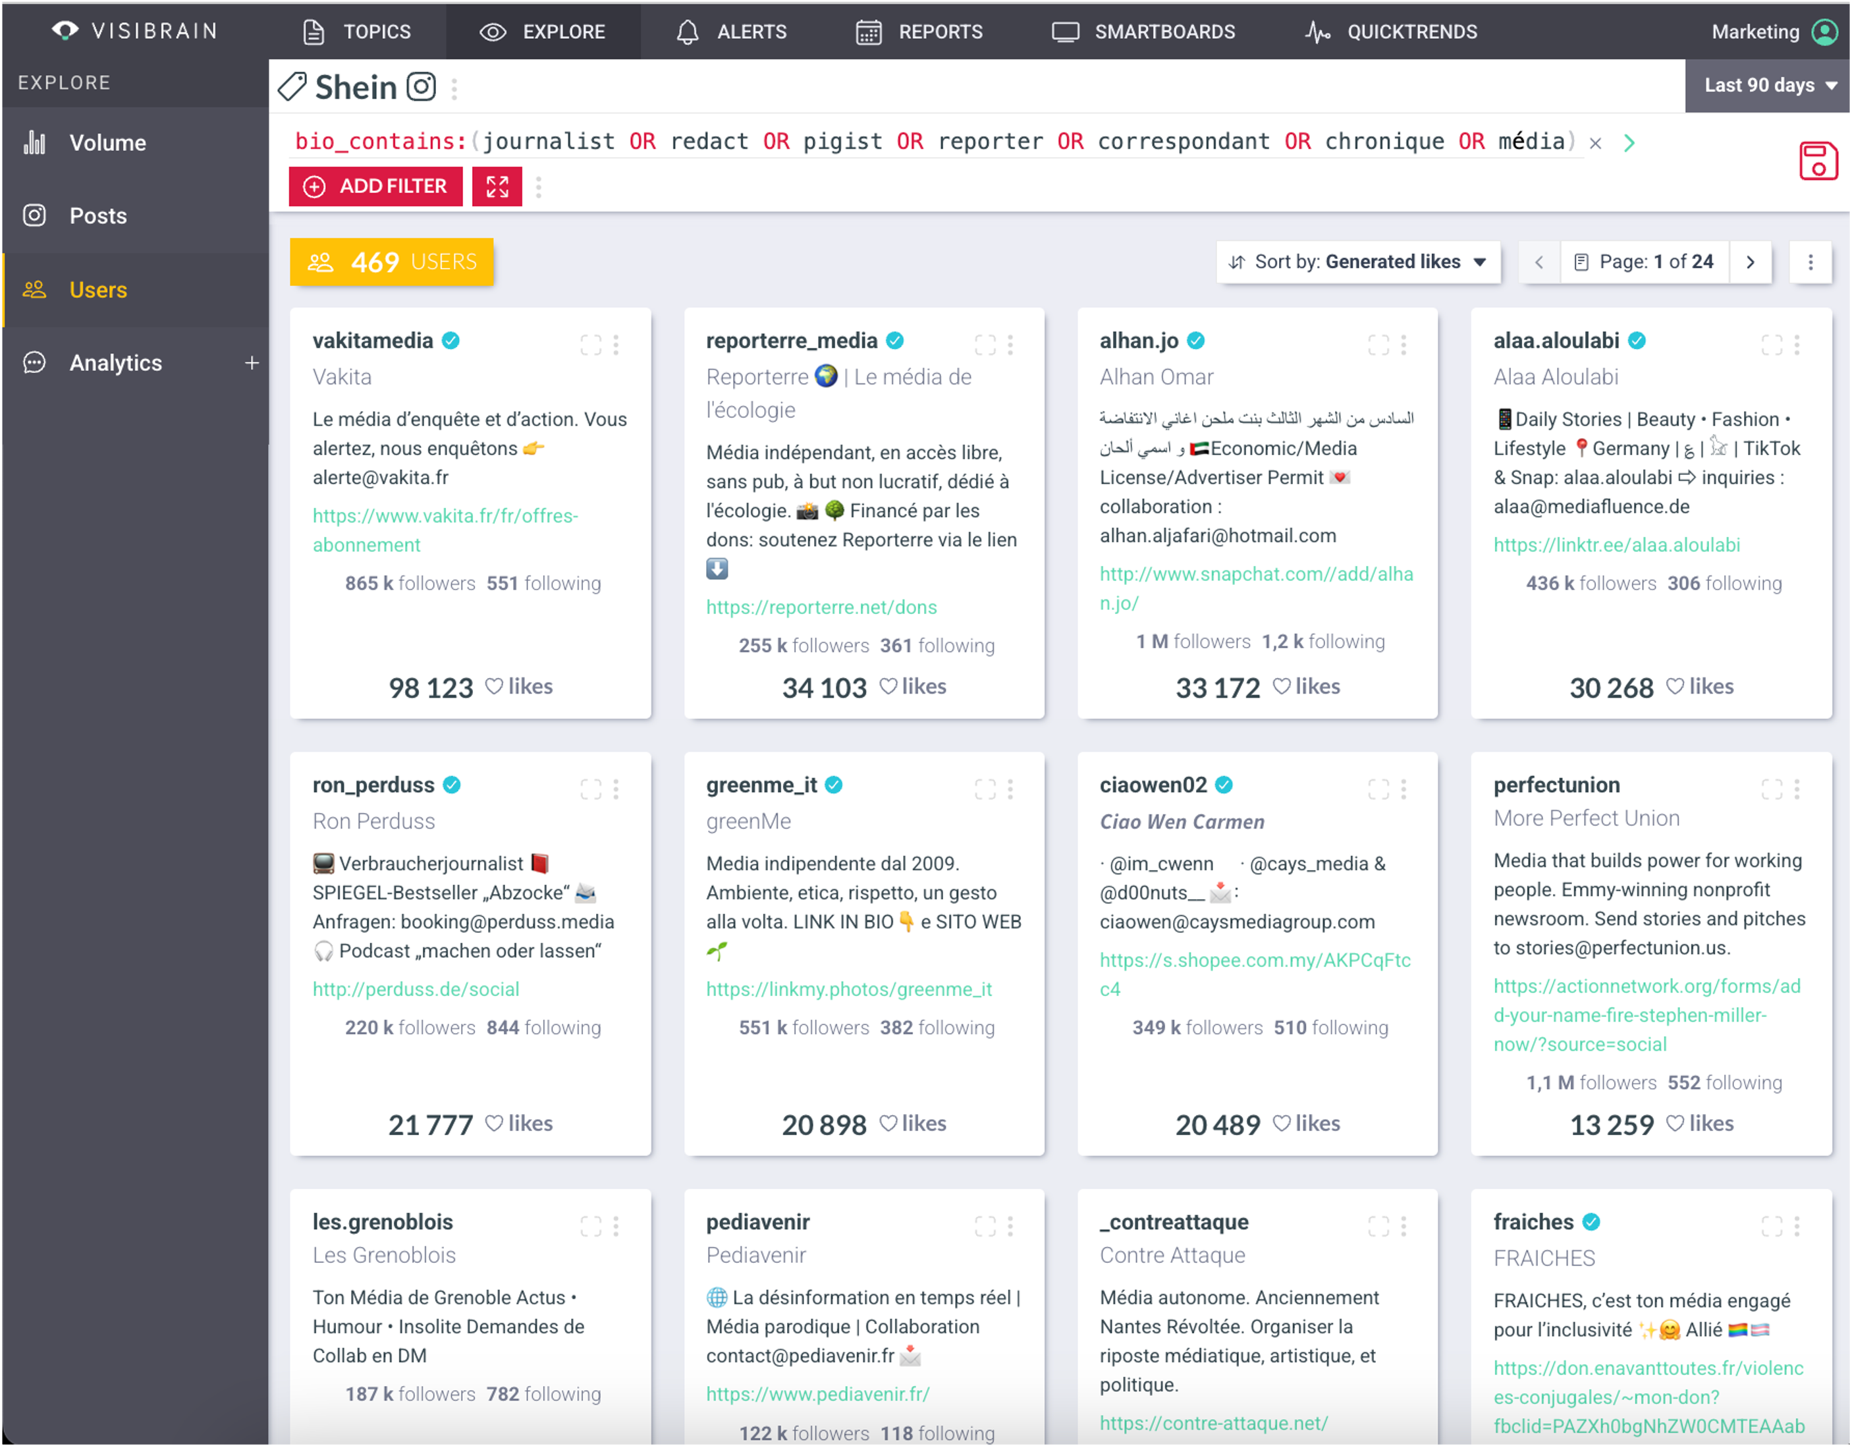Save the current search query

[1818, 161]
